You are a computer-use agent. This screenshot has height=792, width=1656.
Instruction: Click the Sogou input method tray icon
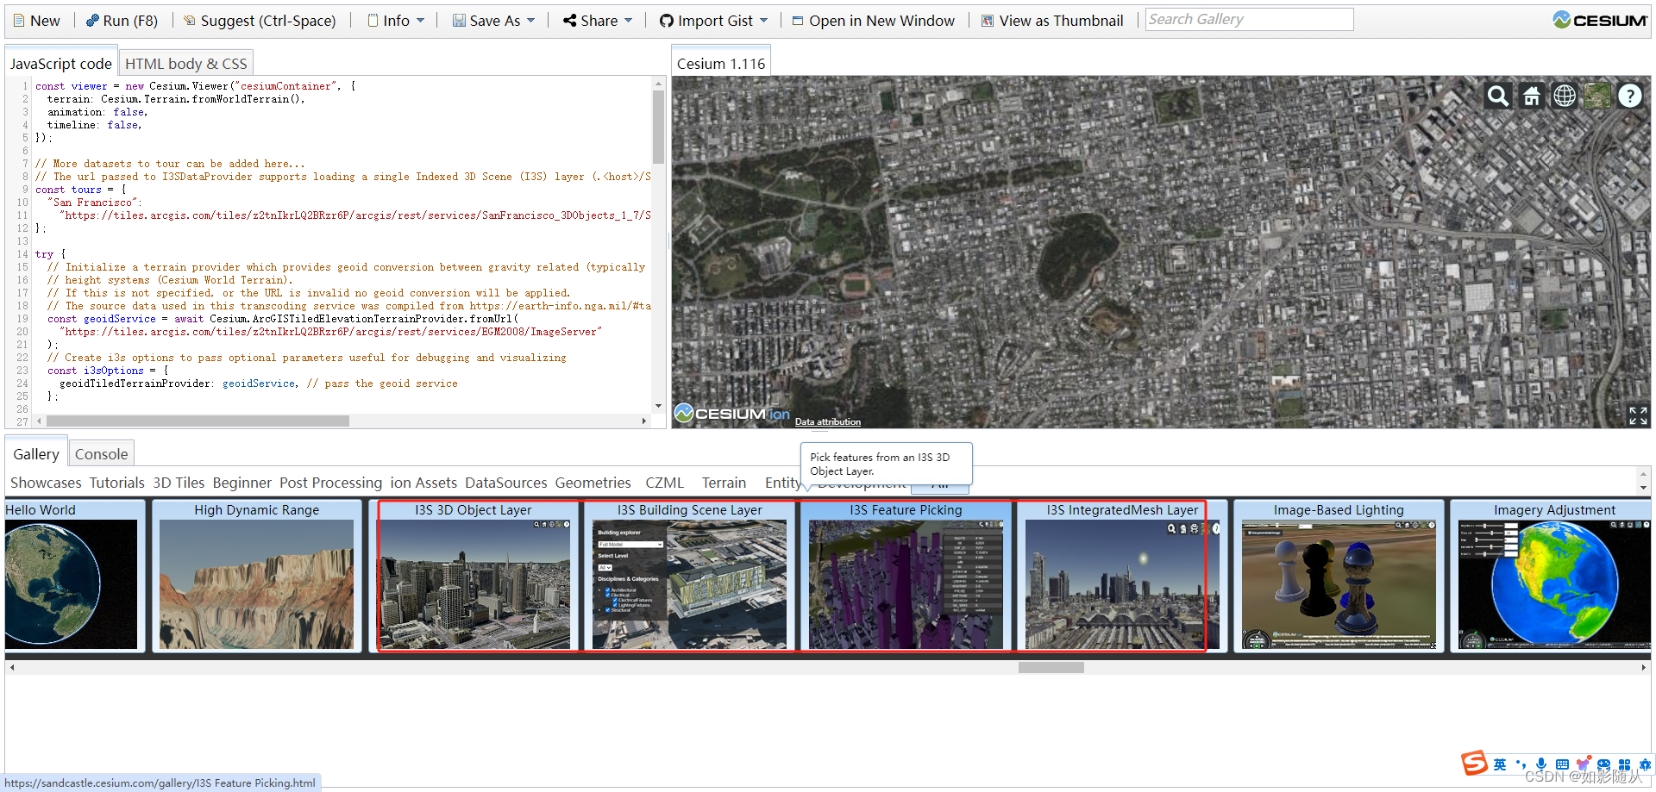[1472, 763]
